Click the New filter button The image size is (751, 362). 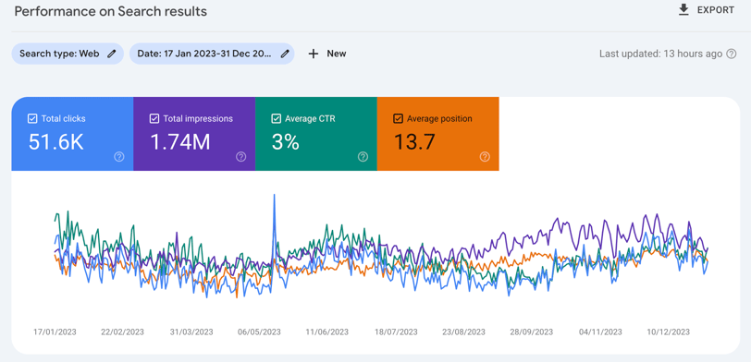click(327, 54)
